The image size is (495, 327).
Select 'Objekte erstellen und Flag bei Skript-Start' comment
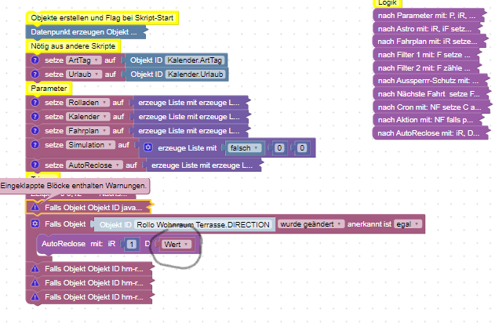point(102,18)
